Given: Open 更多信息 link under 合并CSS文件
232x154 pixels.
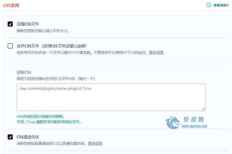Looking at the screenshot, I should [x=156, y=53].
